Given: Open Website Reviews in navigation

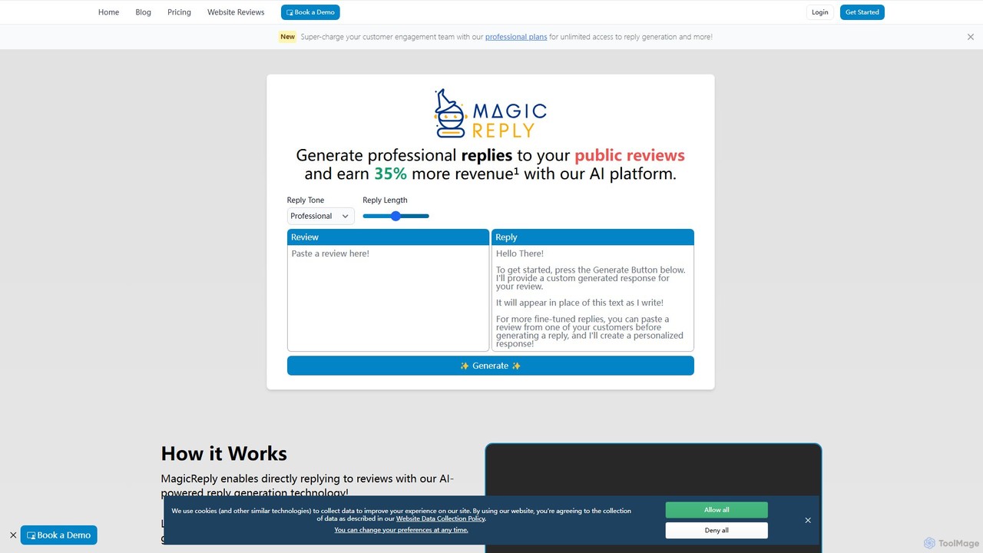Looking at the screenshot, I should coord(236,12).
